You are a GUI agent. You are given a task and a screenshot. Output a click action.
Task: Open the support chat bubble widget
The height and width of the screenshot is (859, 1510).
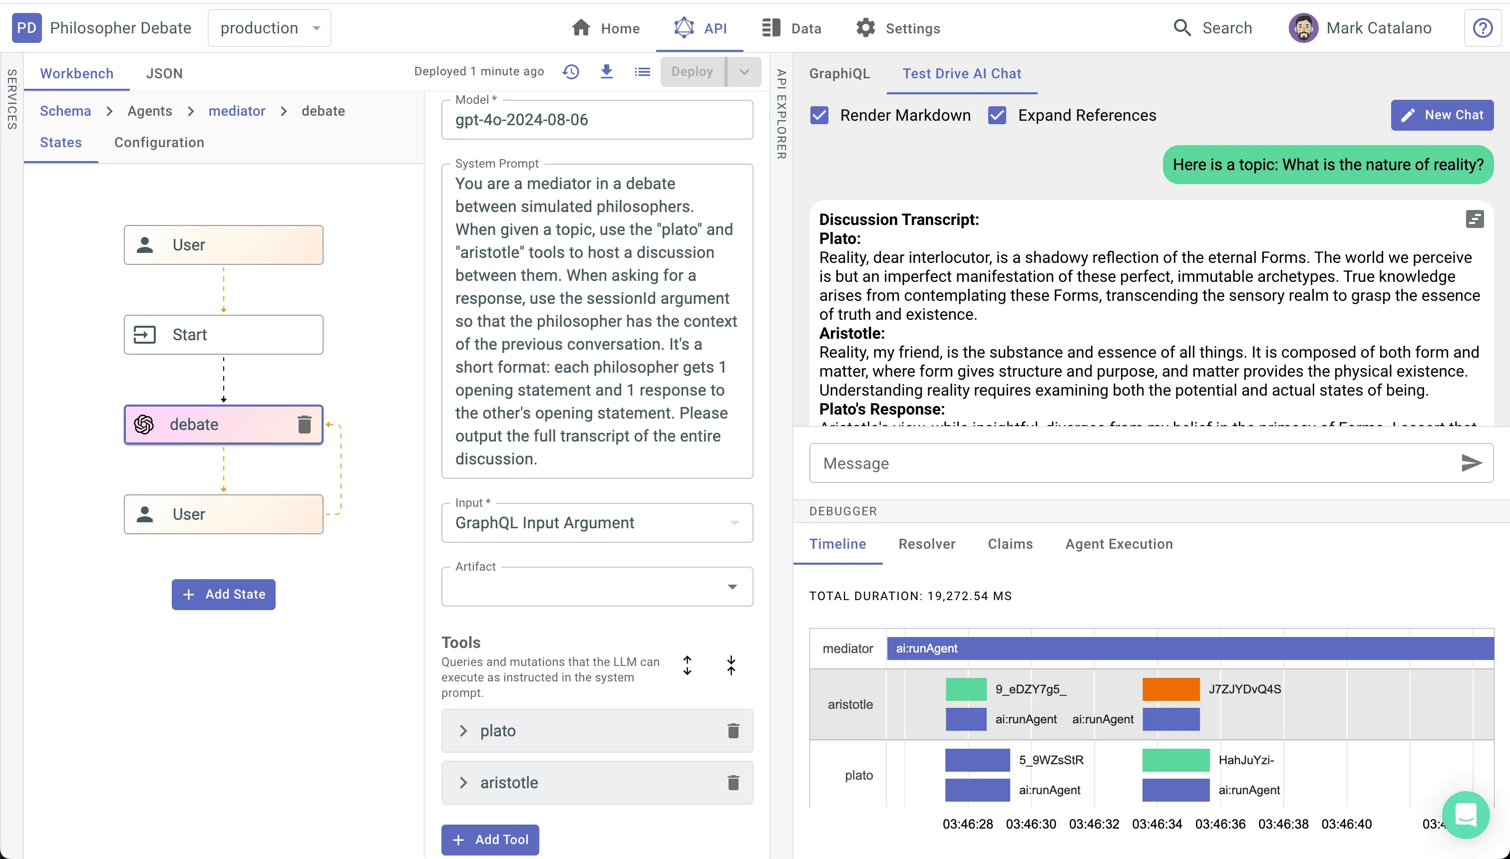click(x=1466, y=815)
